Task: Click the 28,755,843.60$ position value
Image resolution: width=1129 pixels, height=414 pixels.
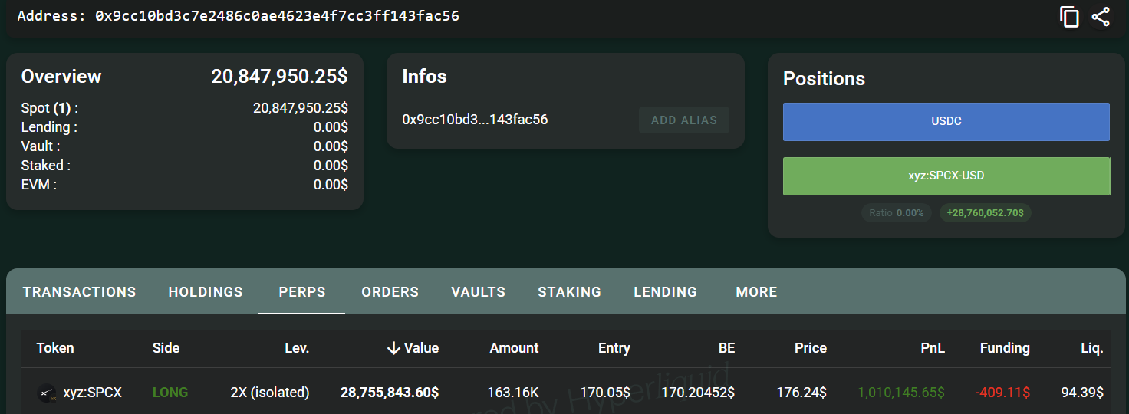Action: (x=390, y=393)
